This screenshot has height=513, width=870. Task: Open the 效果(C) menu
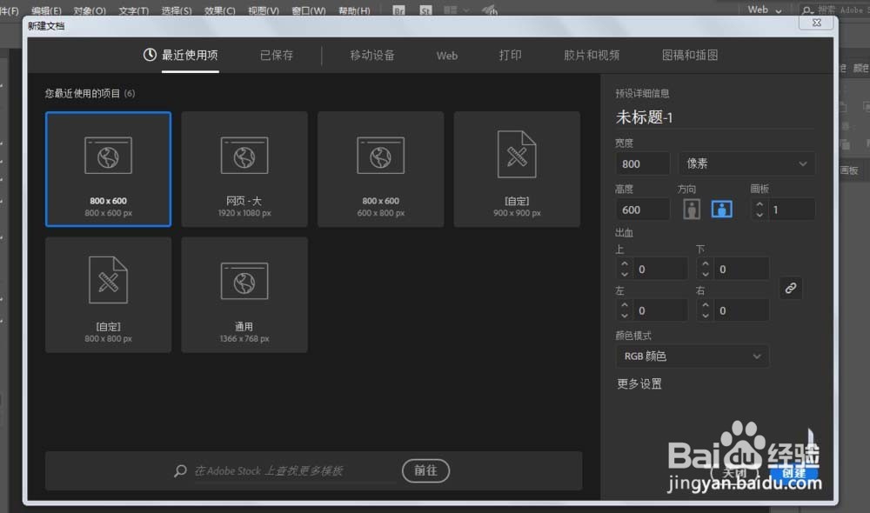click(220, 10)
